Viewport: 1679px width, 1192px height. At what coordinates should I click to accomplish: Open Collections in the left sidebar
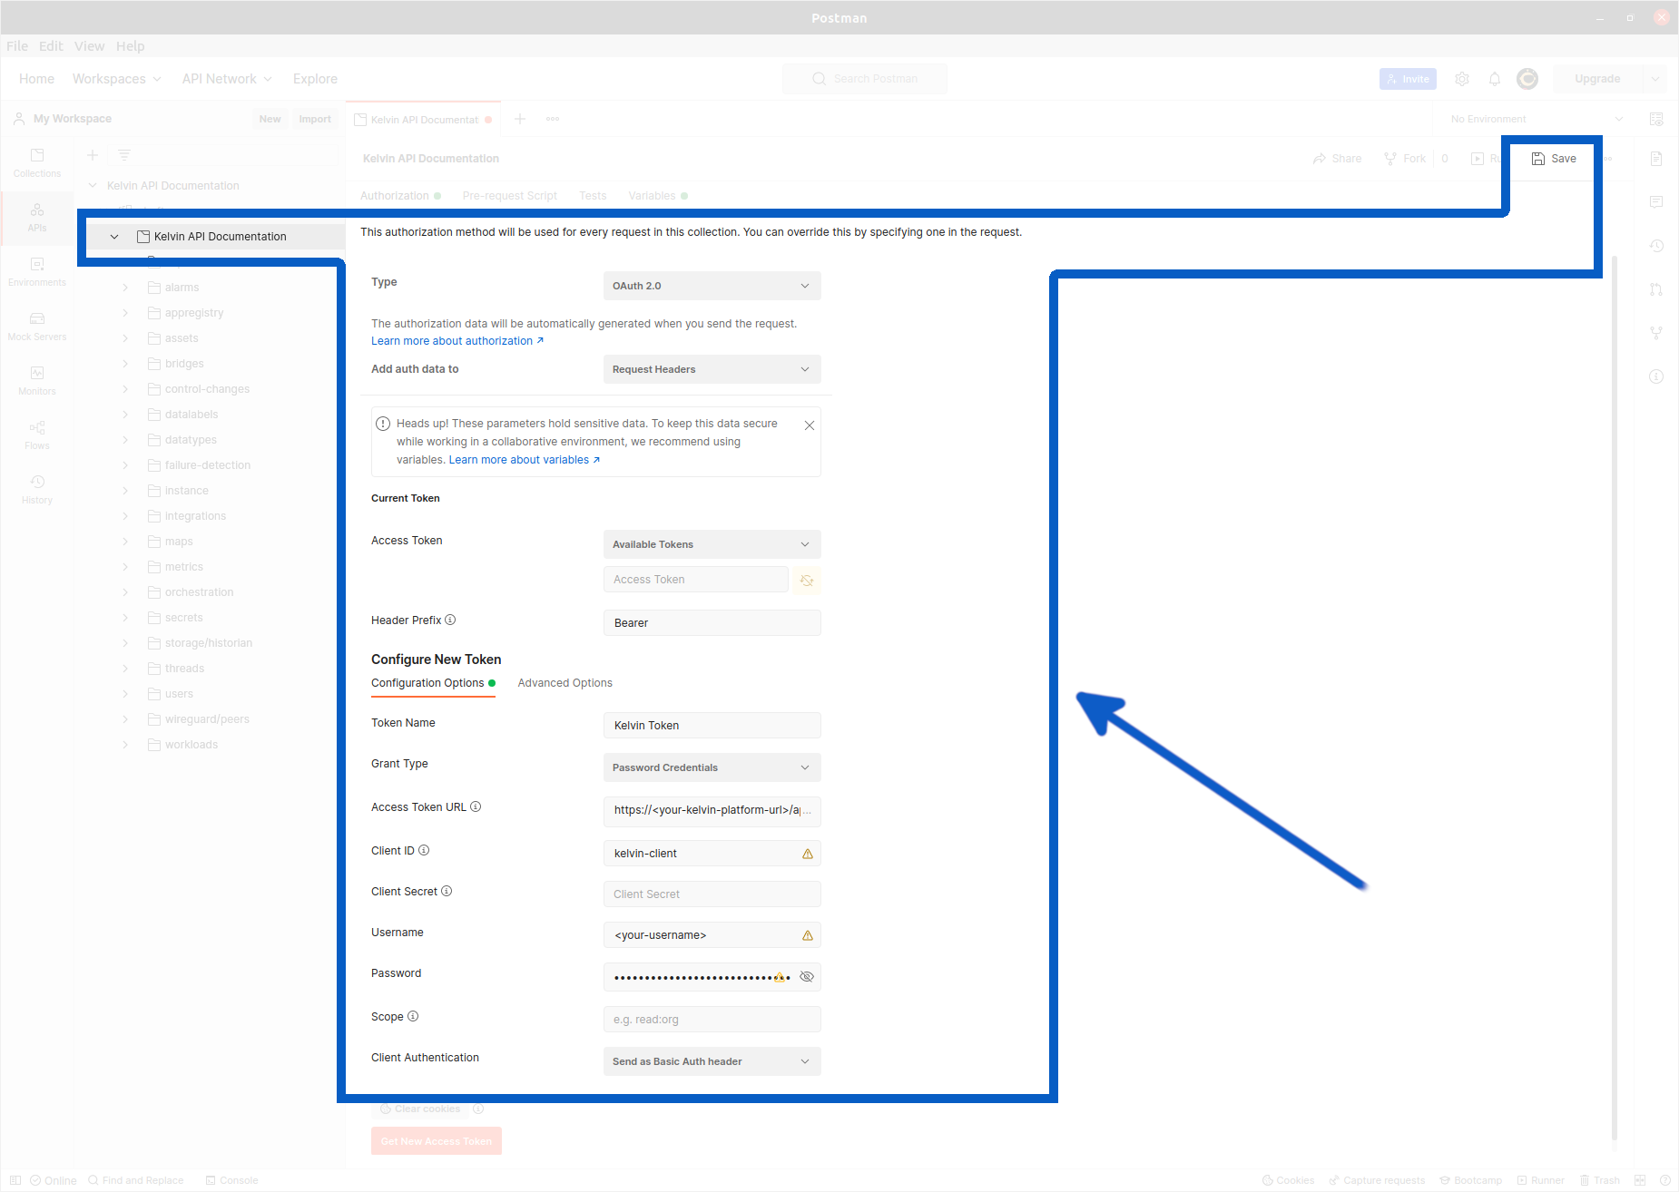coord(37,162)
